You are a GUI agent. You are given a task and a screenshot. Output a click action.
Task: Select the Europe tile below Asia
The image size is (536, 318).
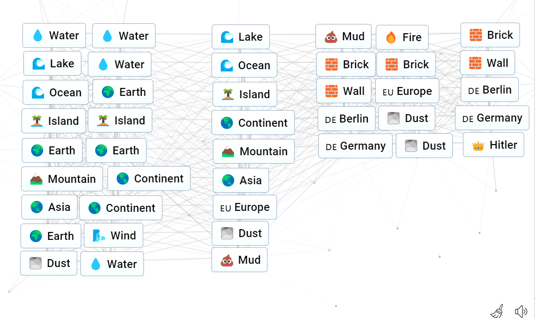245,207
